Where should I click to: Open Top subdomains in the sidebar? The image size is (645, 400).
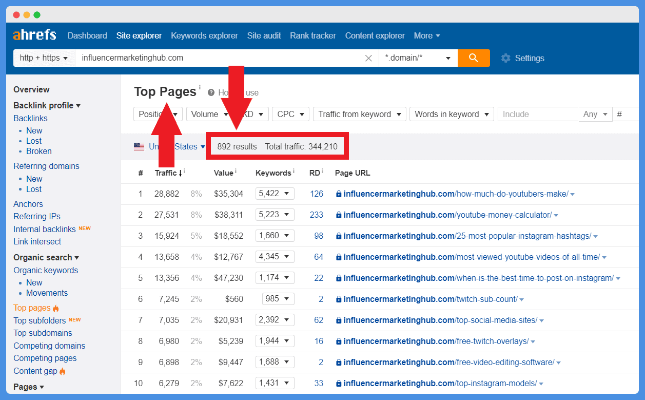tap(42, 333)
